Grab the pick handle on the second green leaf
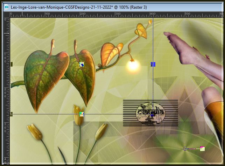Screen dimensions: 225x166 [x=82, y=64]
